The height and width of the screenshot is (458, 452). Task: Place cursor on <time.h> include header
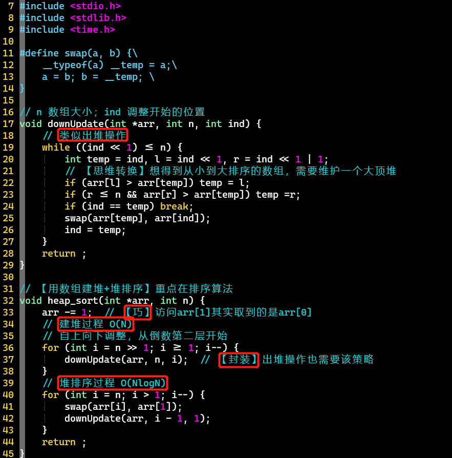[x=92, y=30]
